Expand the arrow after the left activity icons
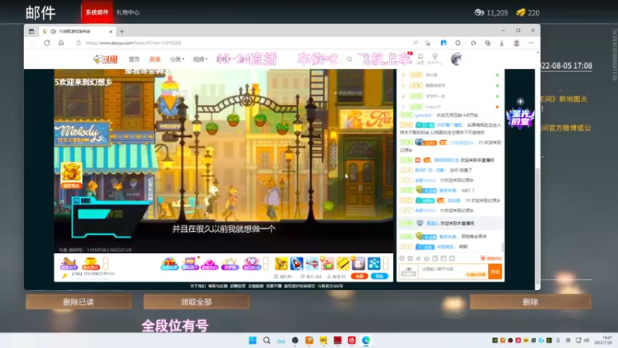This screenshot has width=618, height=348. [x=106, y=263]
